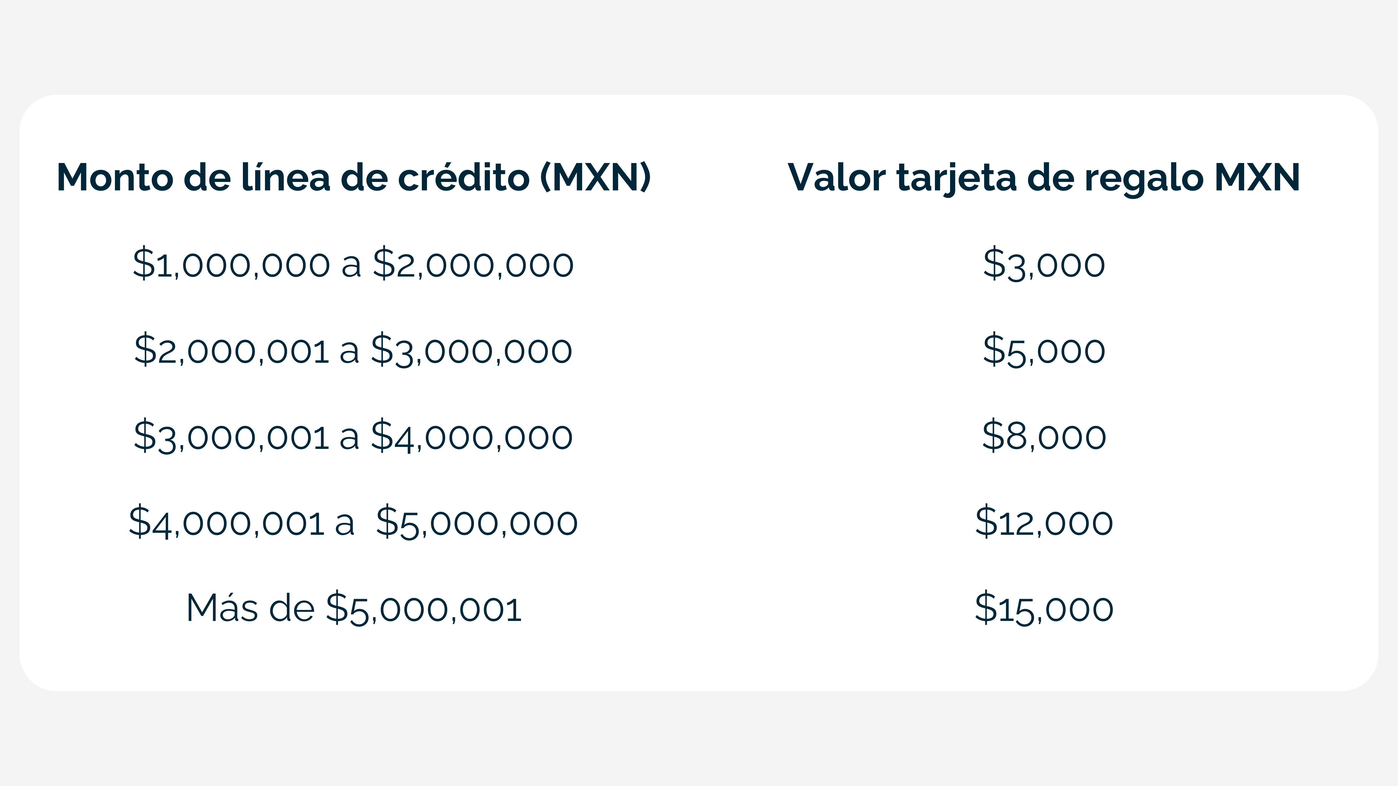Click the $12,000 gift card value
1398x786 pixels.
(1044, 522)
